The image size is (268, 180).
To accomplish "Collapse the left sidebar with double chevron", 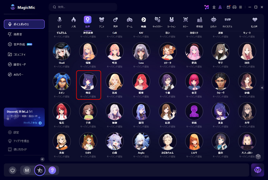I will click(42, 159).
